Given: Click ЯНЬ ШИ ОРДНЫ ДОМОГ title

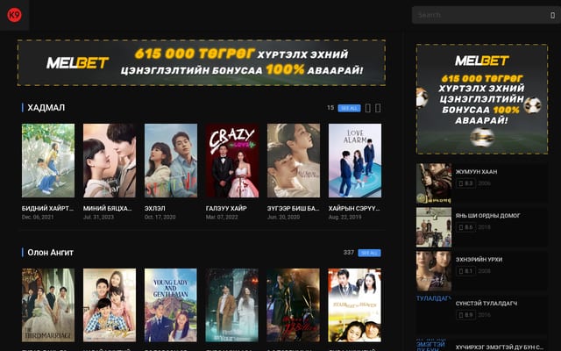Looking at the screenshot, I should click(x=488, y=216).
